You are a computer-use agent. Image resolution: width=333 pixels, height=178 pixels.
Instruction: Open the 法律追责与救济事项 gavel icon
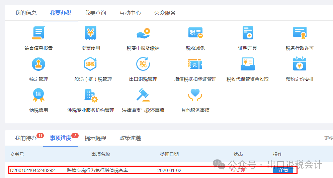tap(143, 95)
